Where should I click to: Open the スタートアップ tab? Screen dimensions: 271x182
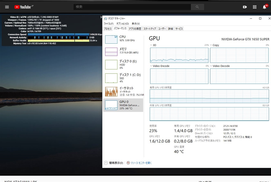coord(150,29)
